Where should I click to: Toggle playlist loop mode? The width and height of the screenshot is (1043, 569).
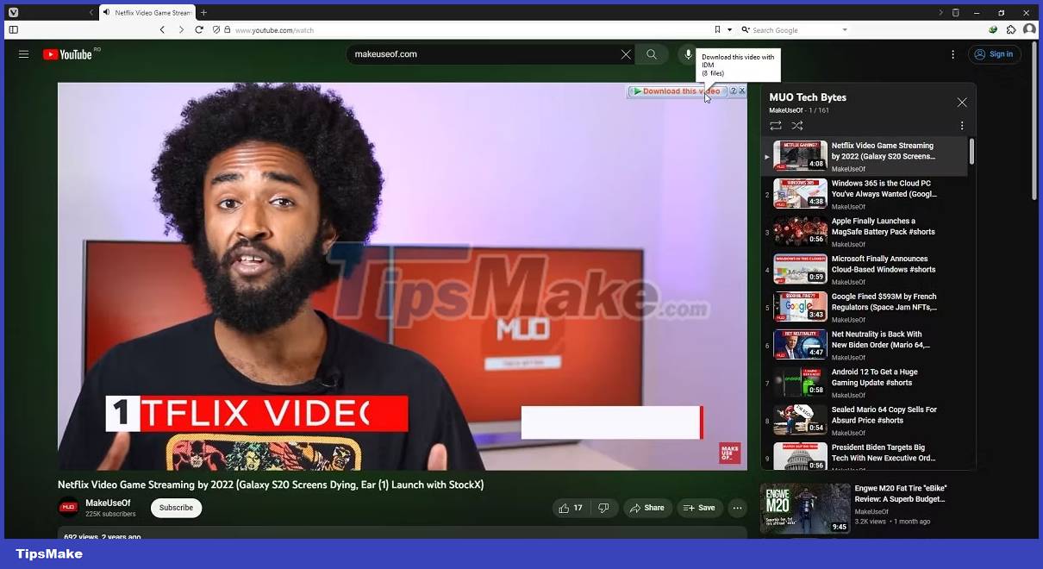pos(776,126)
